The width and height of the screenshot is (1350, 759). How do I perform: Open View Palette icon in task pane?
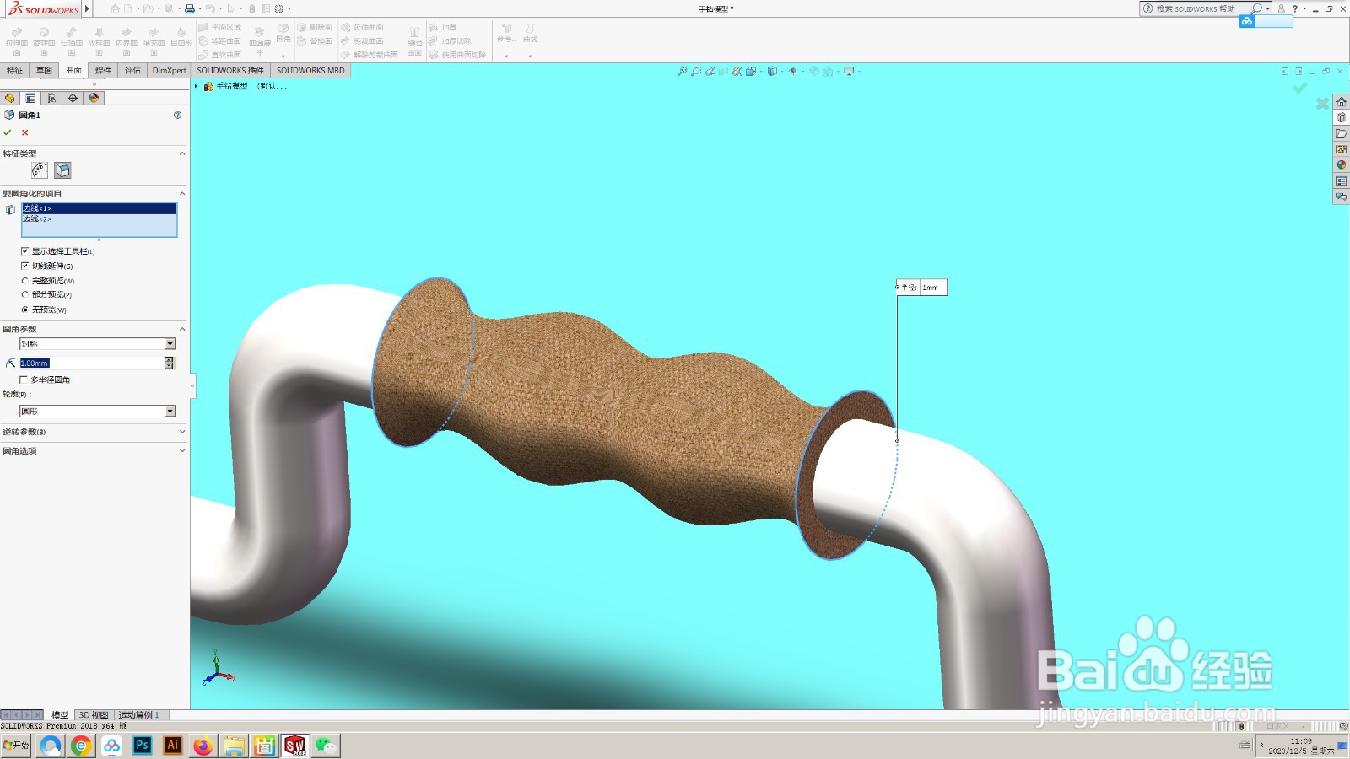coord(1342,149)
